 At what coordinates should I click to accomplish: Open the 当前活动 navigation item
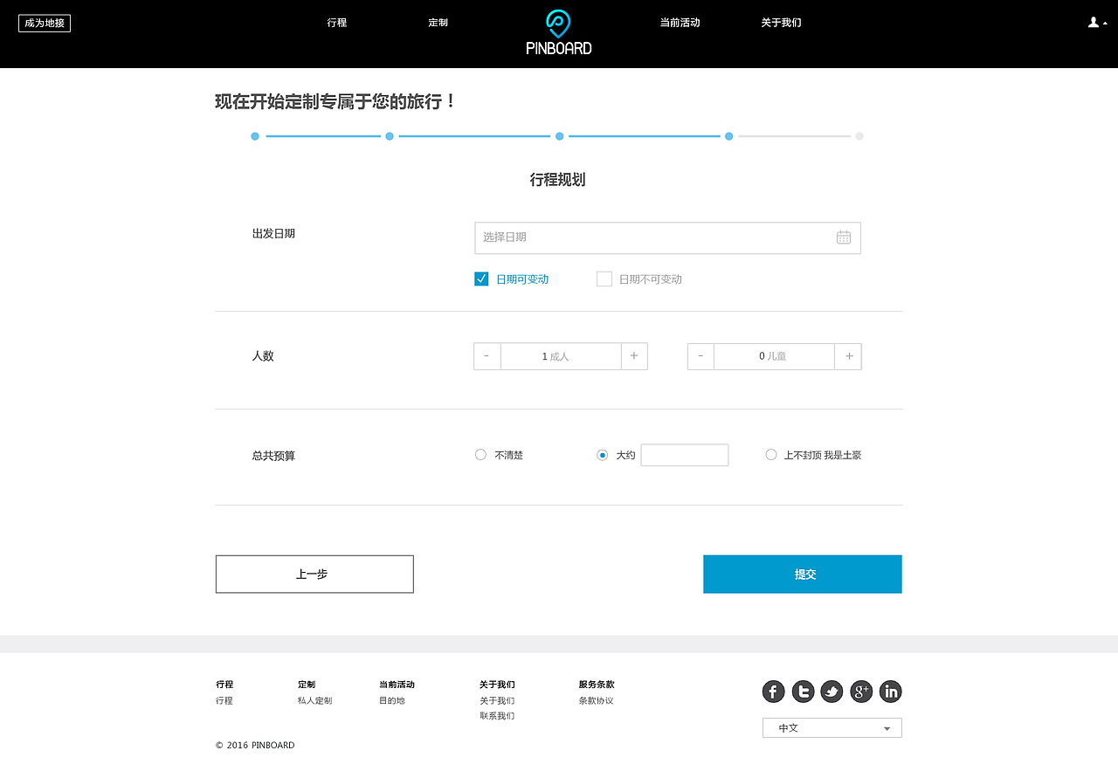click(x=680, y=23)
